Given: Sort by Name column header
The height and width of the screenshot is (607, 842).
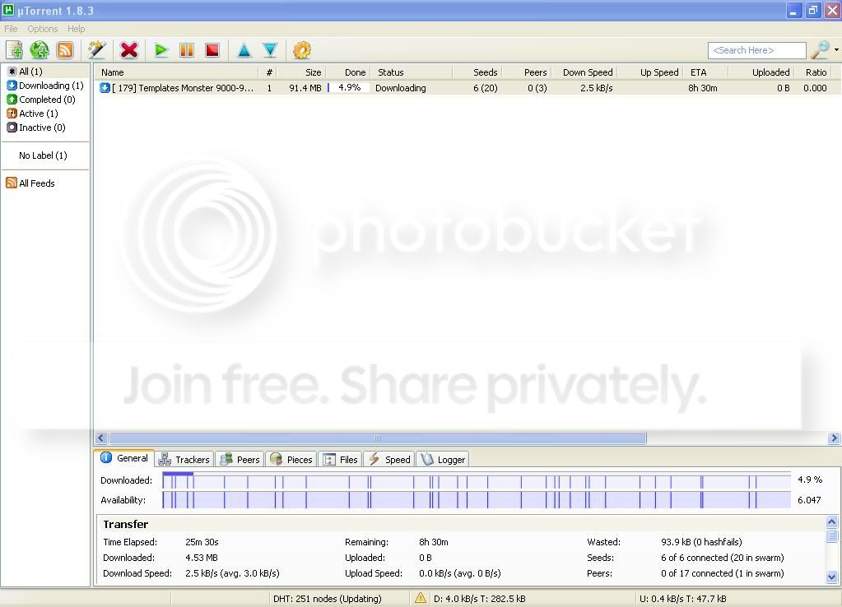Looking at the screenshot, I should click(x=177, y=72).
